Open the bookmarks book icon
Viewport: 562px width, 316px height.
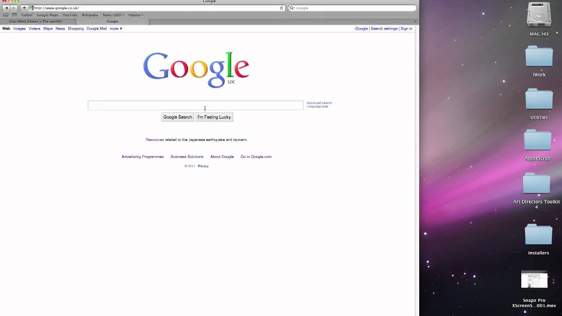[x=6, y=15]
